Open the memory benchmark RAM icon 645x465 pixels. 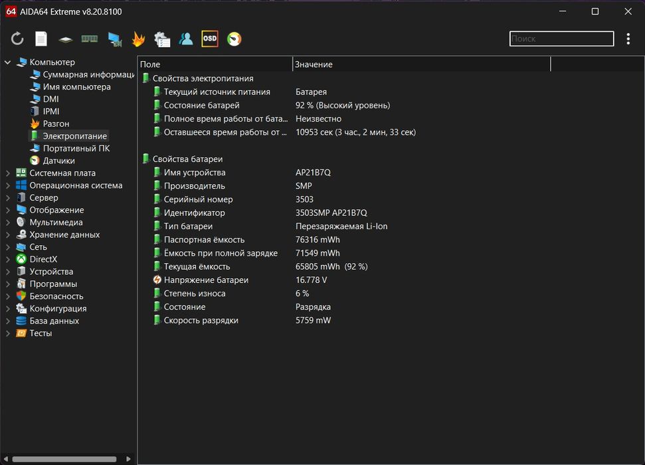click(89, 39)
